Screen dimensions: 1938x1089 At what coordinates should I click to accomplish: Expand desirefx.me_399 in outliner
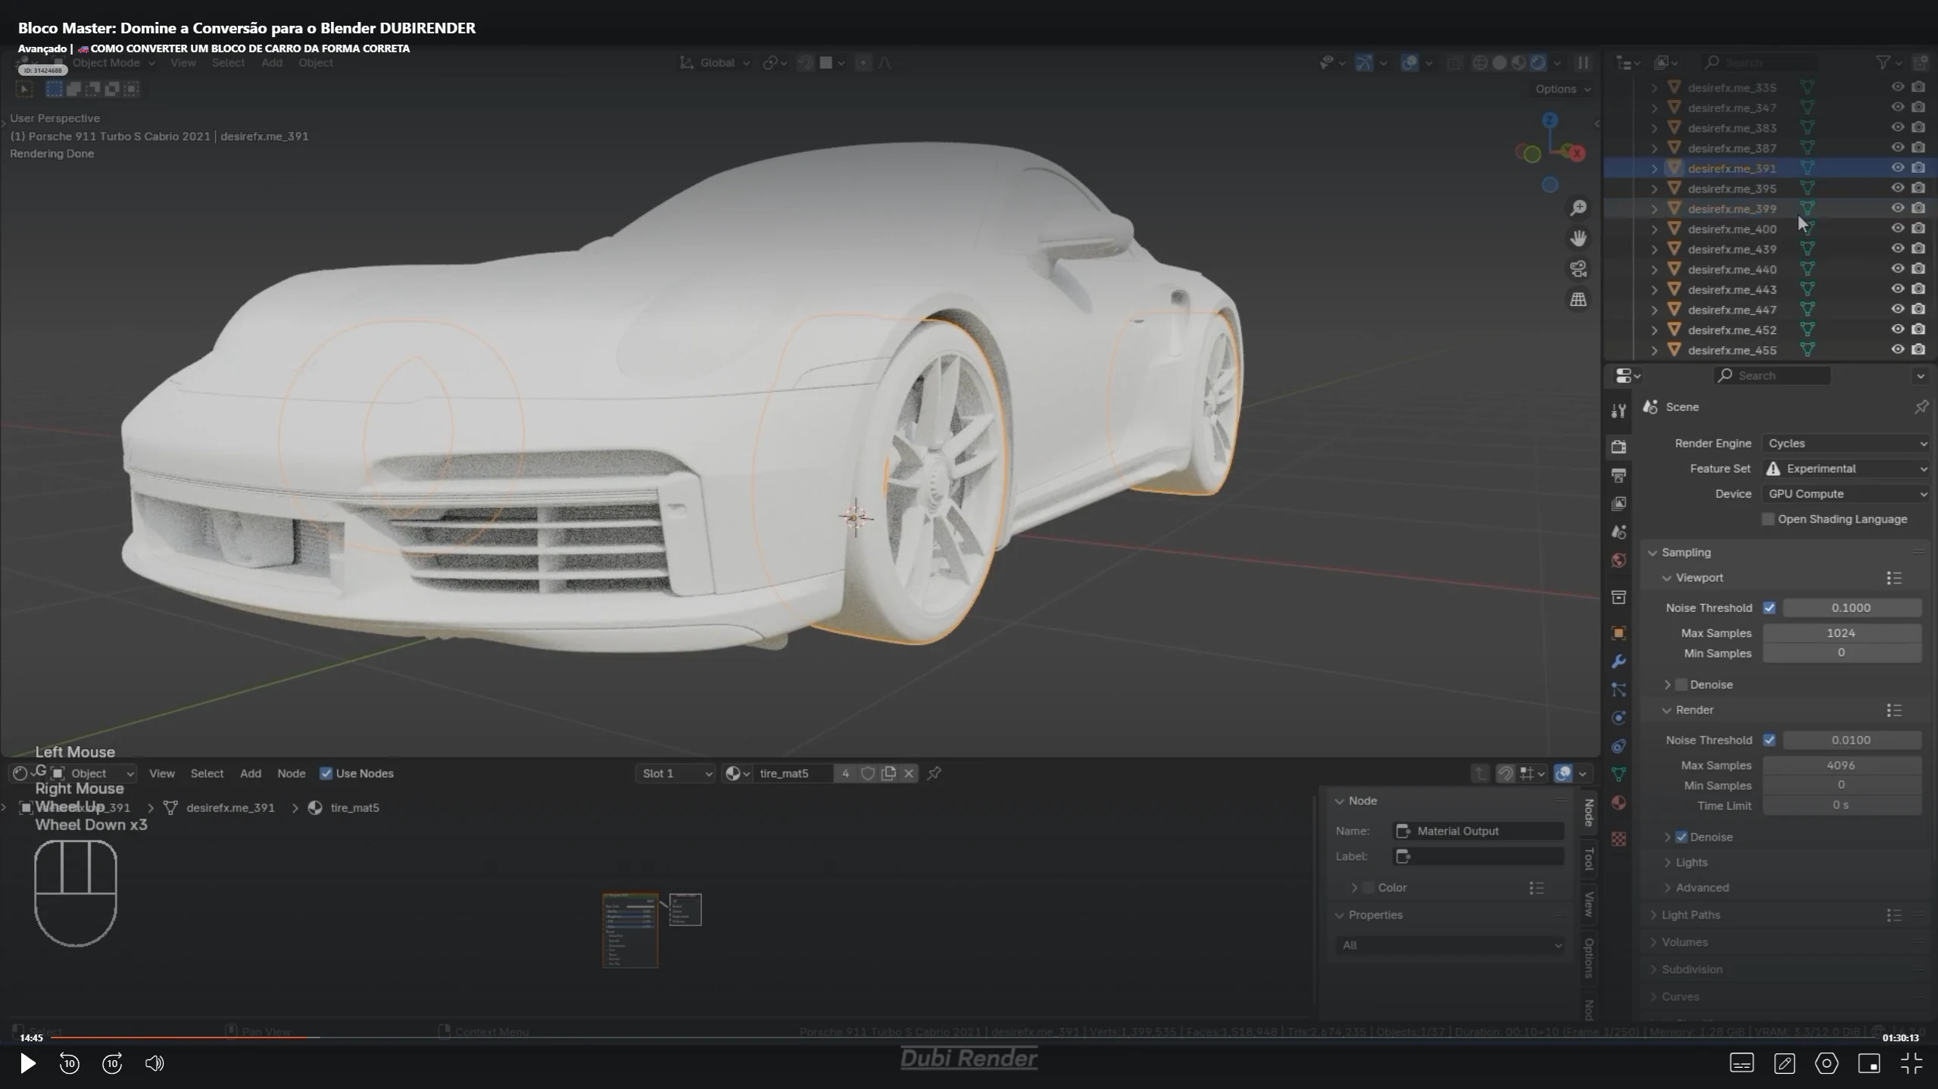pyautogui.click(x=1654, y=209)
